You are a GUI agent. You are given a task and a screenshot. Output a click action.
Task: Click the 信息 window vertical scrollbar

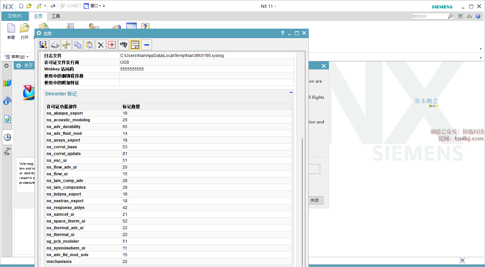coord(302,202)
